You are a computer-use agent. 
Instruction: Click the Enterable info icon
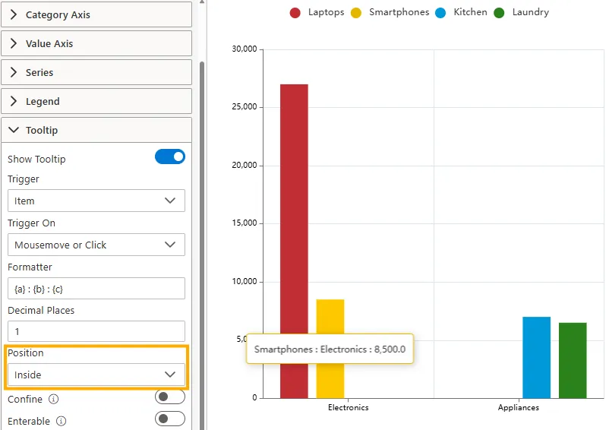[62, 421]
